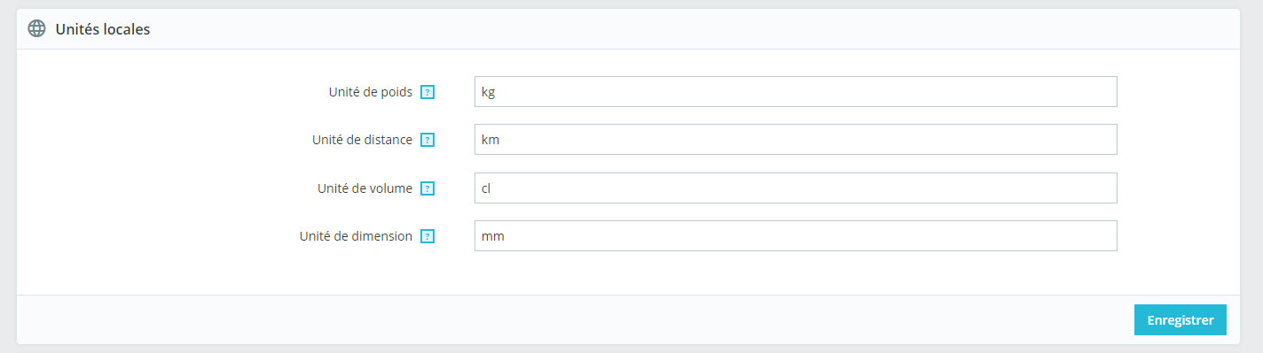Click the Unité de volume label

pyautogui.click(x=365, y=188)
